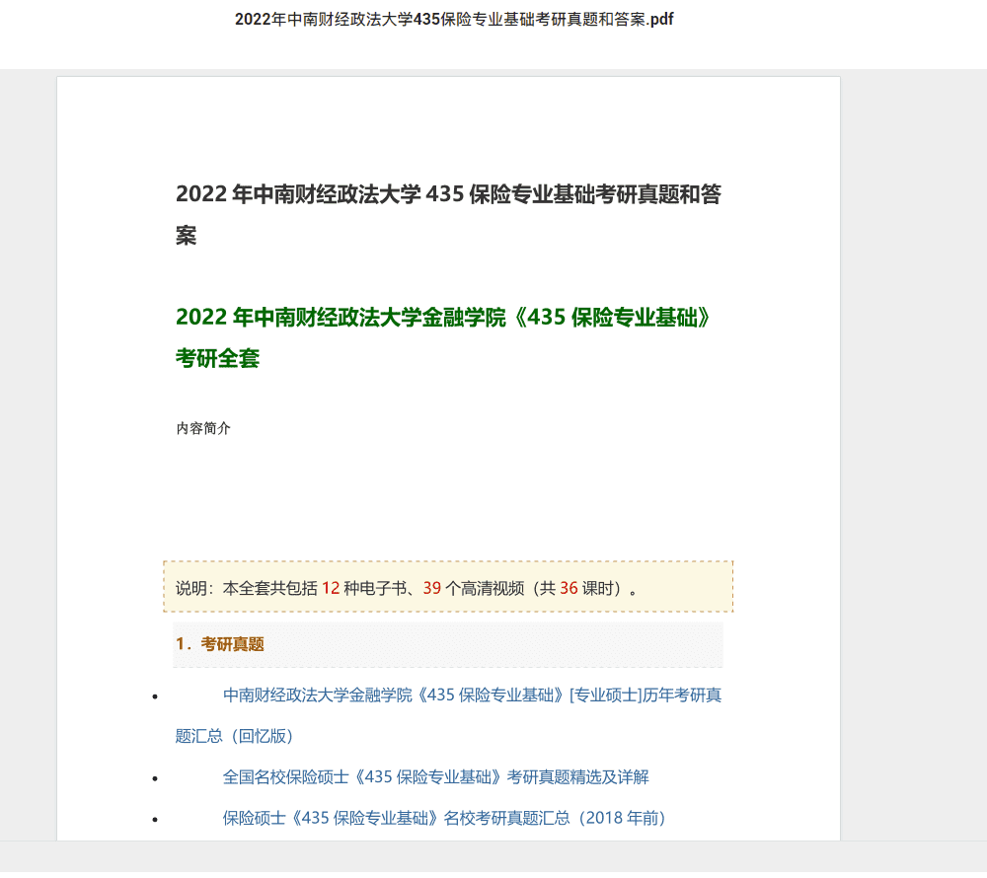This screenshot has height=878, width=987.
Task: Open the 中南财经政法大学金融学院 历年考研真题汇总 link
Action: [x=448, y=715]
